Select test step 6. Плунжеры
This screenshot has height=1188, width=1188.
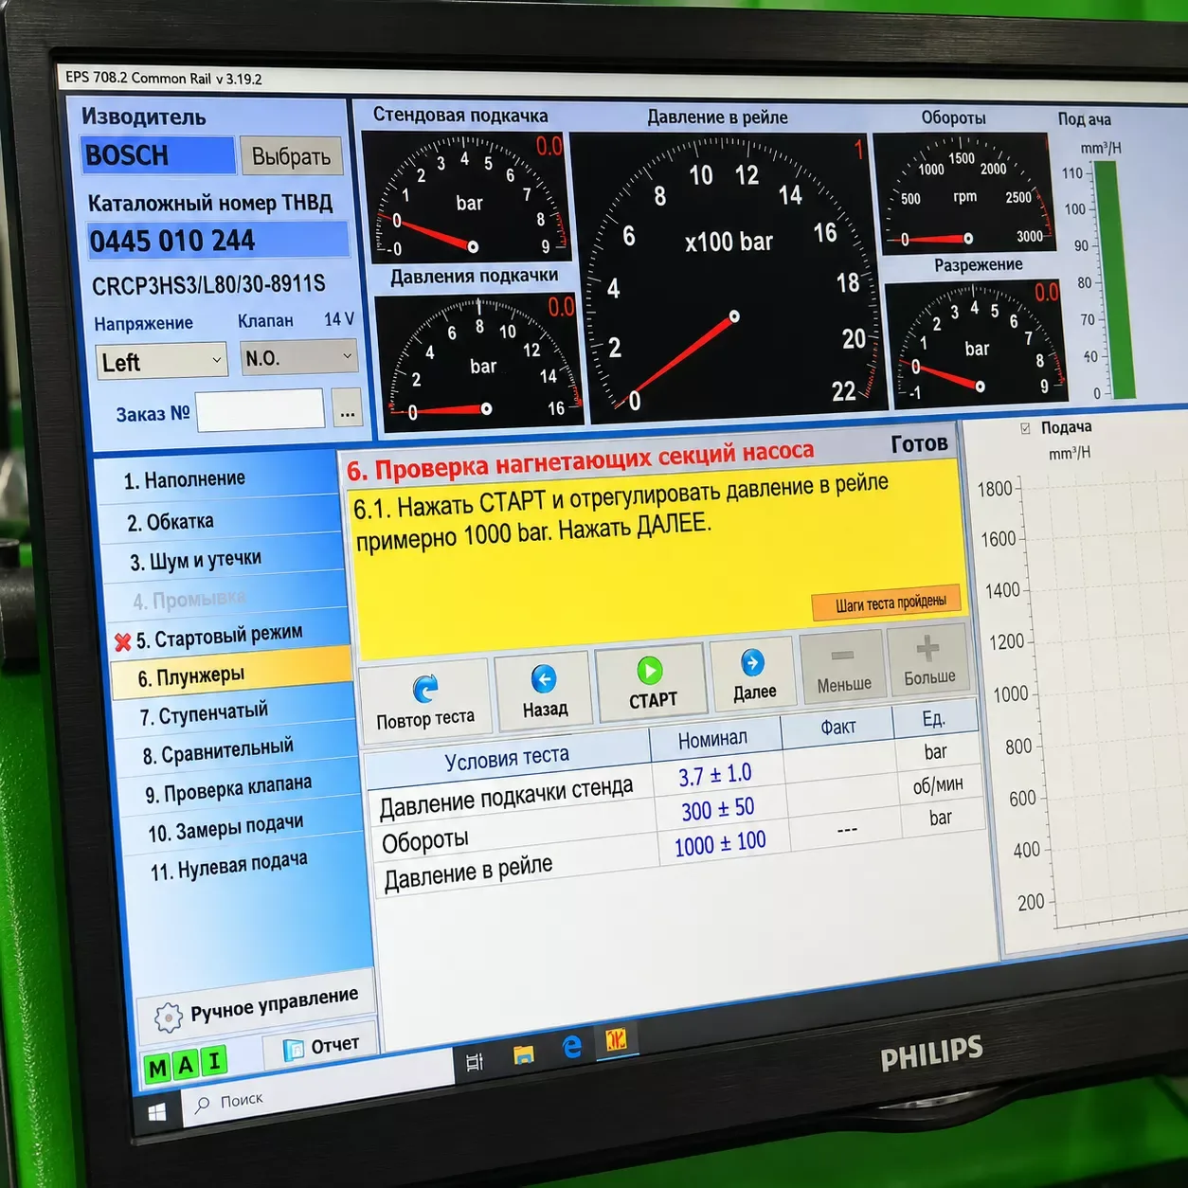click(231, 675)
